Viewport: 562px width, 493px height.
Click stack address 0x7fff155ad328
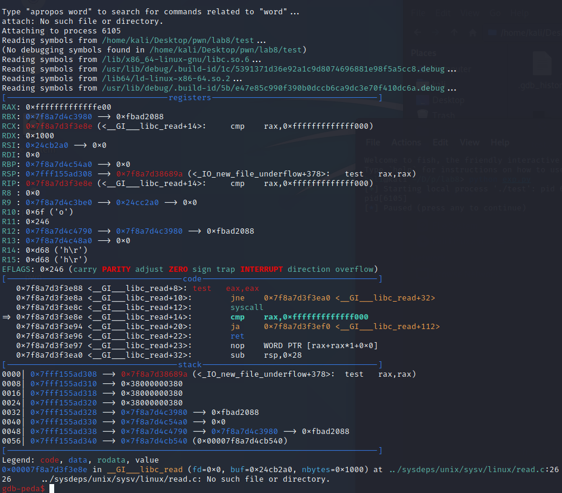point(64,413)
